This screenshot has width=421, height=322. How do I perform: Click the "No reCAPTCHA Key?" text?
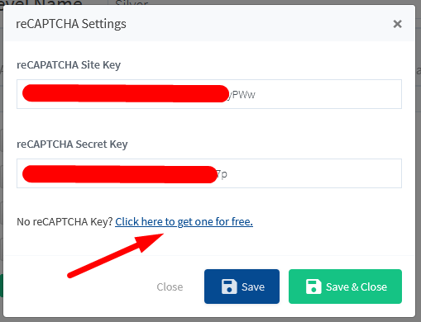(65, 221)
